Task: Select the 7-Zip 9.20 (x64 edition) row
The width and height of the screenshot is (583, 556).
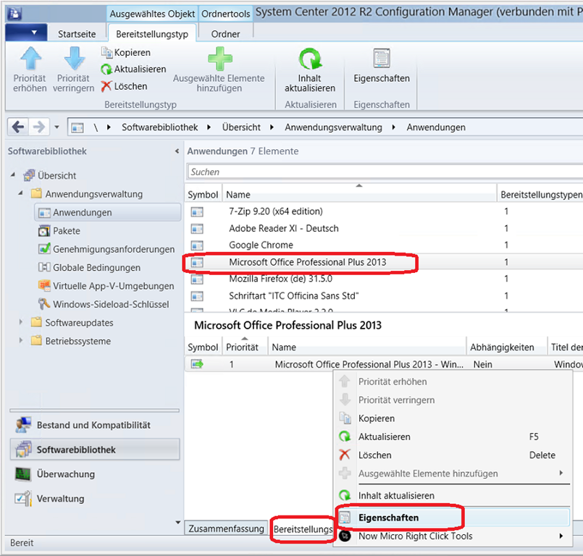Action: (384, 211)
